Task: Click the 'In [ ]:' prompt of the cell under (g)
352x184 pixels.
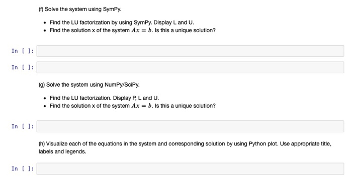Action: coord(23,126)
